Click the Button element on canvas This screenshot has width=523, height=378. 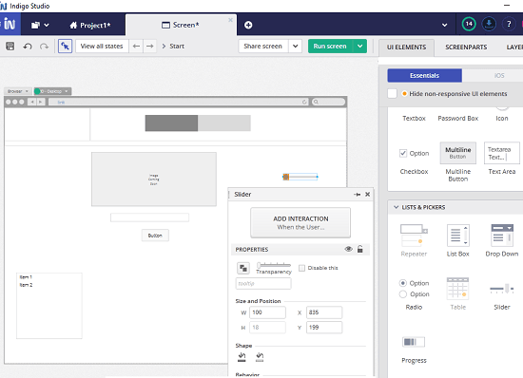(x=155, y=236)
